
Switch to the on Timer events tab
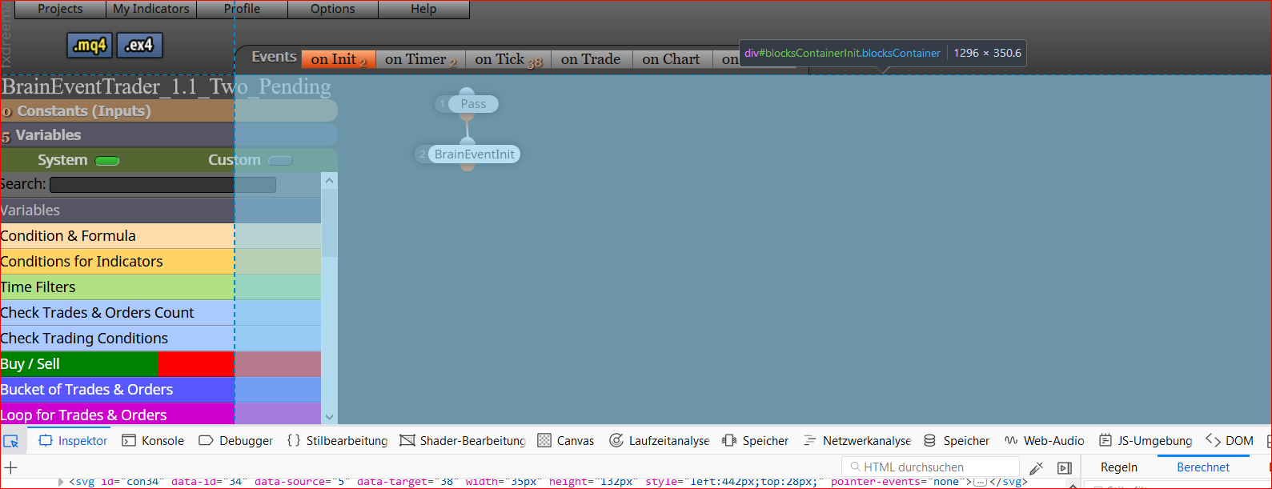point(420,59)
